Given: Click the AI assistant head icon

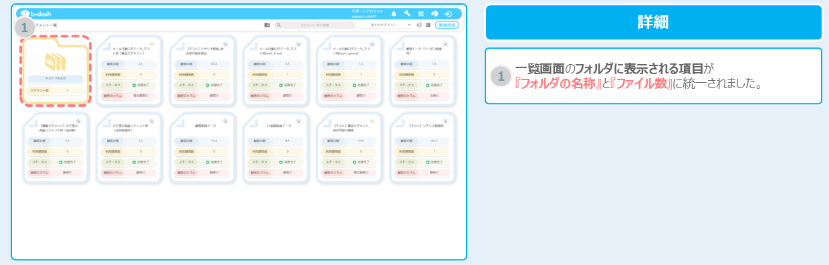Looking at the screenshot, I should pyautogui.click(x=435, y=13).
